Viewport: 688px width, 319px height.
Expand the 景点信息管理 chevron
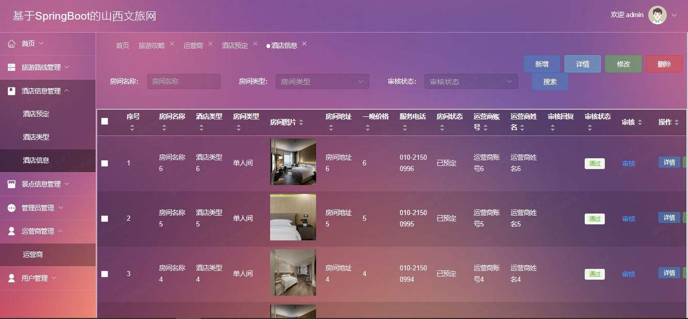[67, 184]
